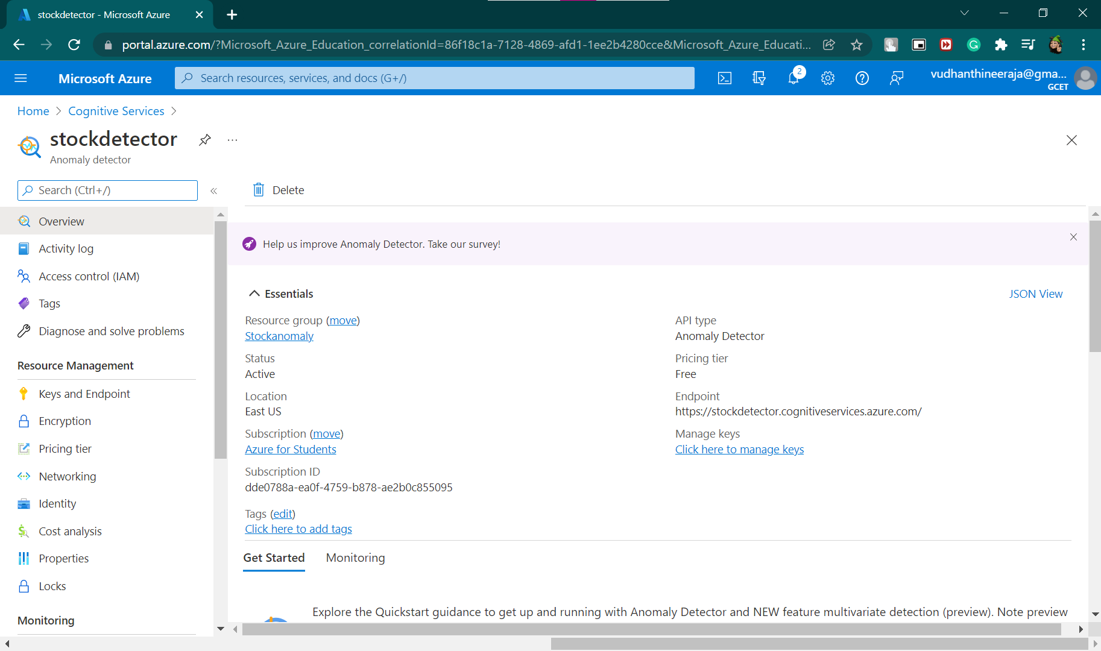
Task: Open the portal settings gear
Action: click(827, 78)
